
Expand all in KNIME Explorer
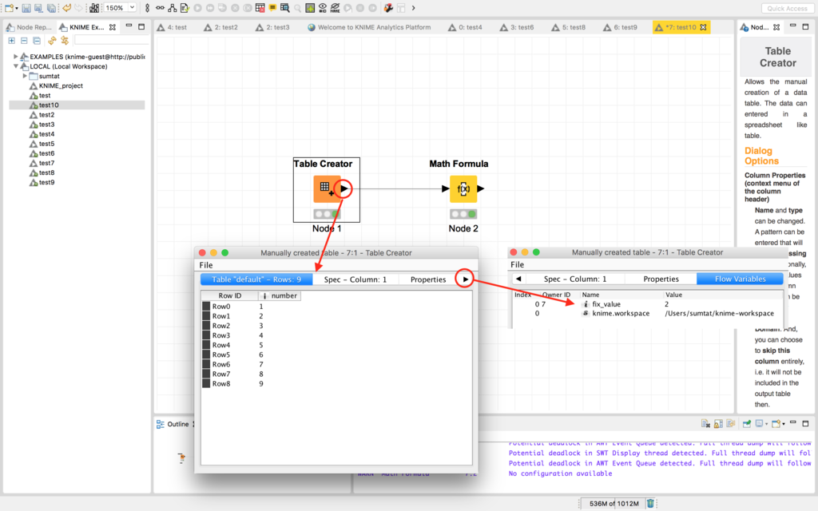click(x=11, y=41)
